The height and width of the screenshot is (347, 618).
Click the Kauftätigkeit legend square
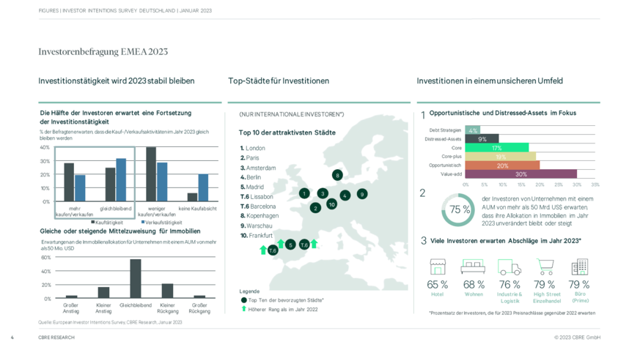92,223
